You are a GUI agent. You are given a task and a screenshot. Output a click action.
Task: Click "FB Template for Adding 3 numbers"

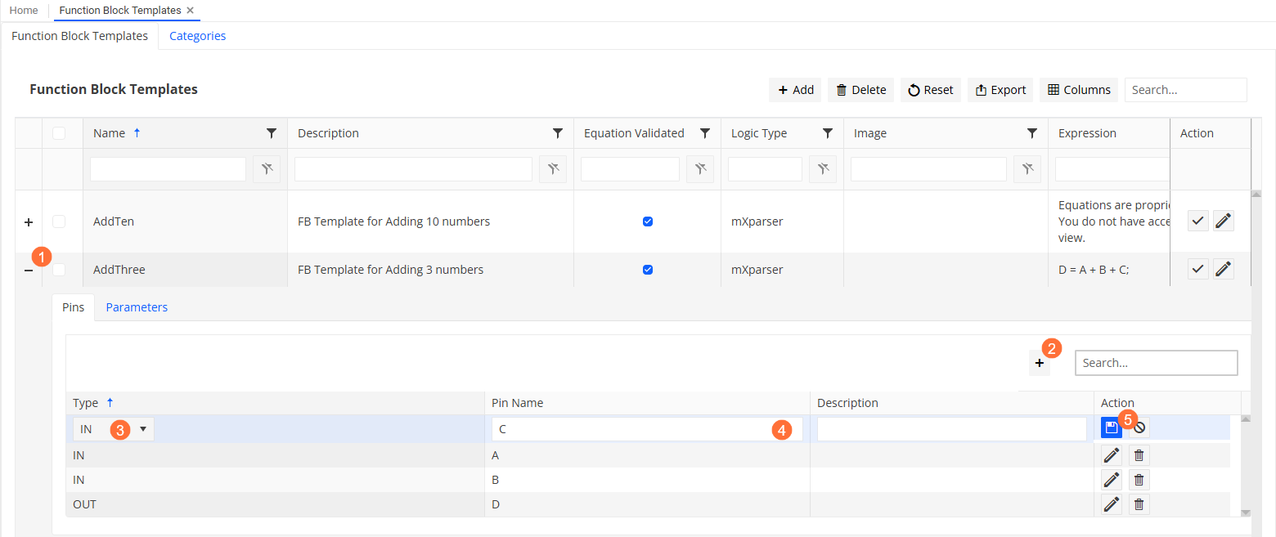pos(390,270)
